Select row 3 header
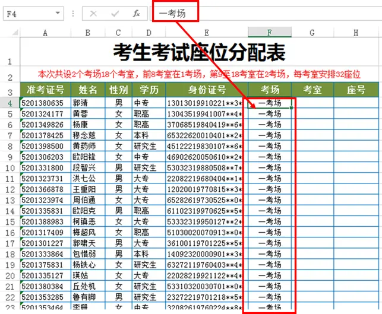 coord(10,90)
